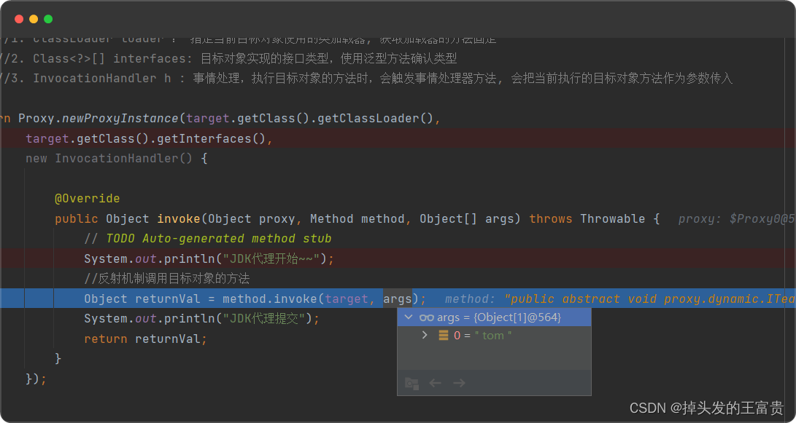Image resolution: width=796 pixels, height=423 pixels.
Task: Collapse the args node chevron
Action: 409,317
